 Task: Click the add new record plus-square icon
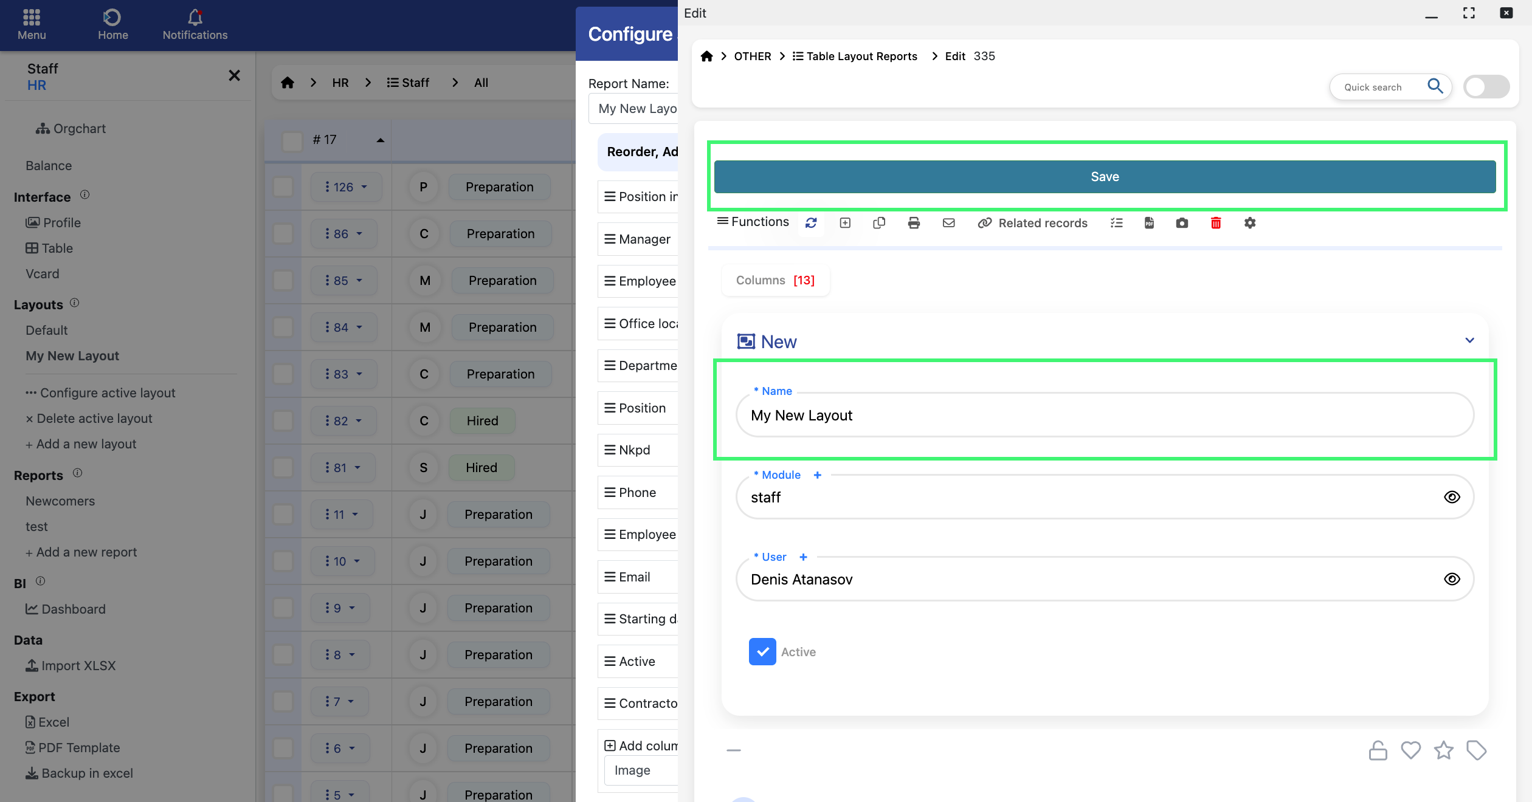click(845, 223)
